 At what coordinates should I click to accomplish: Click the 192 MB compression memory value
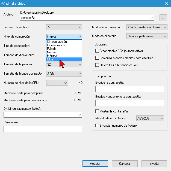77,93
